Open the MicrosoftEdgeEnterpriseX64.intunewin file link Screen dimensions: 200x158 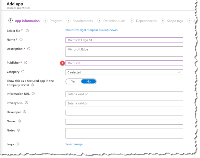92,30
